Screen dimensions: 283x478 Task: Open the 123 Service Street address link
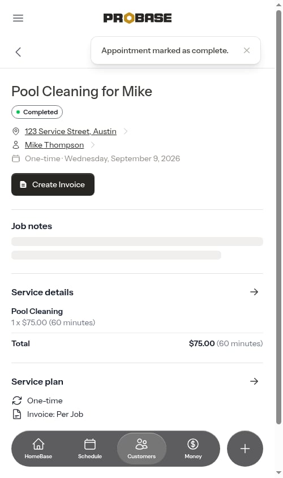point(70,131)
